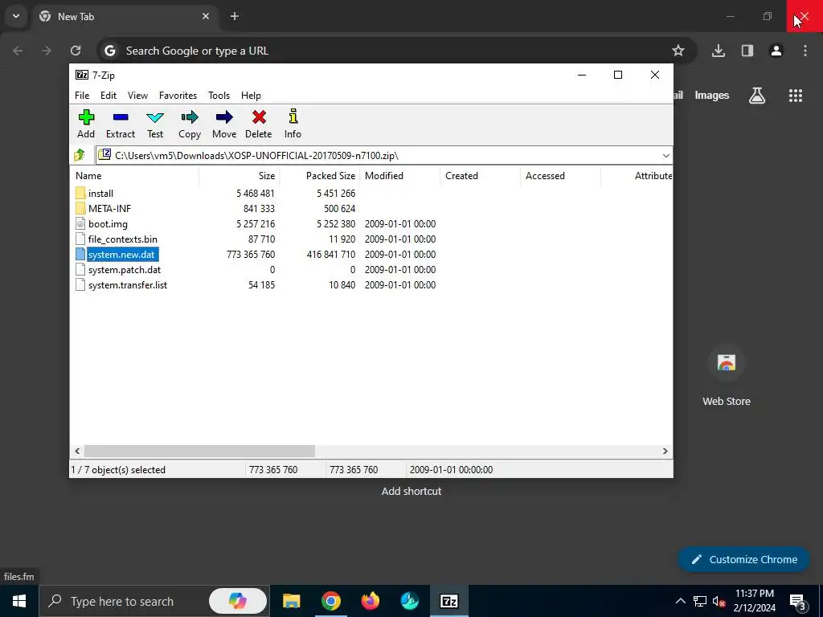Bookmark this tab with star icon
Image resolution: width=823 pixels, height=617 pixels.
678,51
